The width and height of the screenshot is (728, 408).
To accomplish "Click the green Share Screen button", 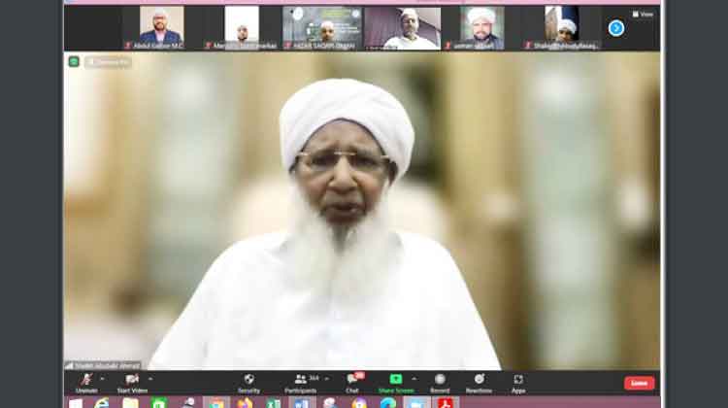I will coord(396,381).
